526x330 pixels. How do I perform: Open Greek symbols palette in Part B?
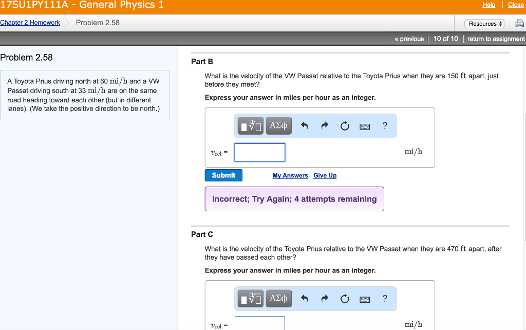pos(279,125)
